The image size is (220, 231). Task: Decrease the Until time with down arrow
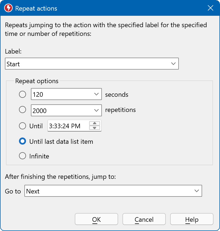click(x=95, y=128)
